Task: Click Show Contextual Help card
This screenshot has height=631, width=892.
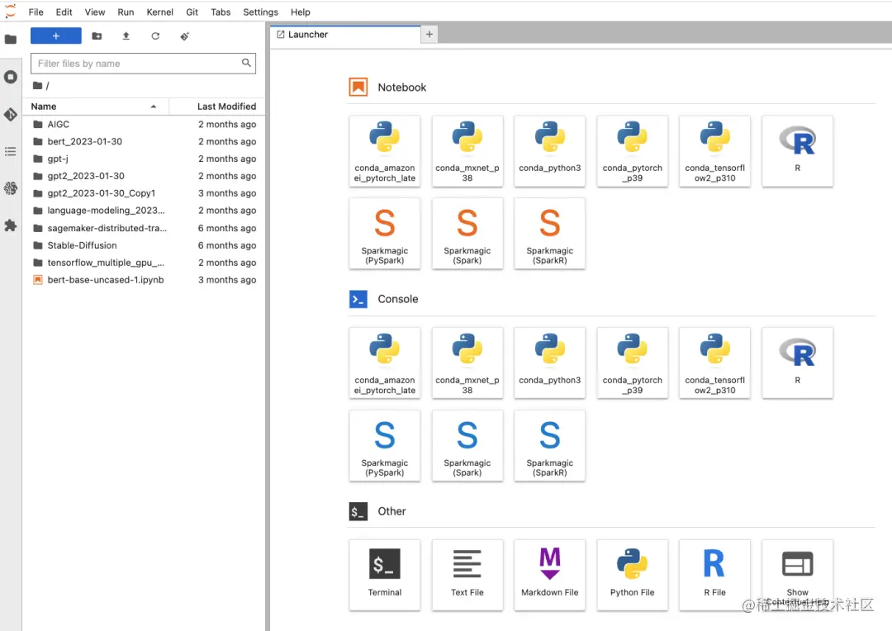Action: click(797, 575)
